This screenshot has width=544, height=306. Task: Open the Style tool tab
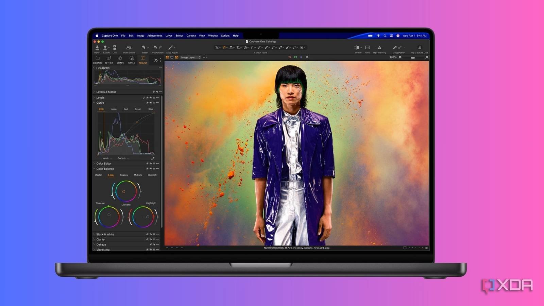pos(132,59)
